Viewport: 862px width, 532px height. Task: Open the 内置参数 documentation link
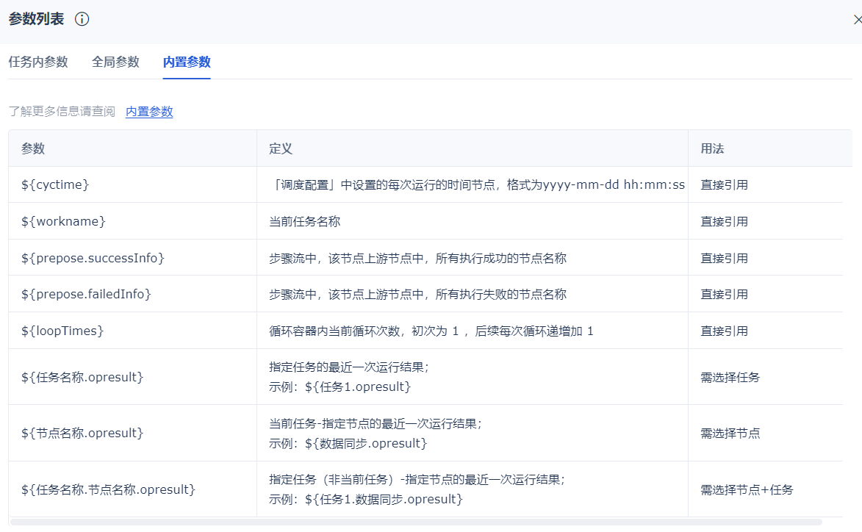tap(149, 112)
